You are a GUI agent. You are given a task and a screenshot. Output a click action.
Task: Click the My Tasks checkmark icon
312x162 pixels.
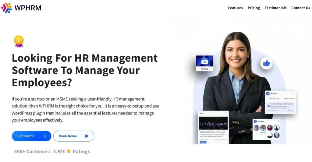pyautogui.click(x=268, y=93)
